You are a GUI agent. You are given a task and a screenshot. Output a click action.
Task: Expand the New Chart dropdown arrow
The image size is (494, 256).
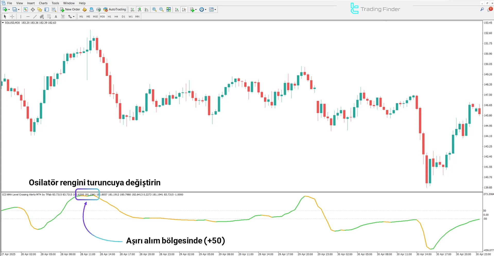9,10
